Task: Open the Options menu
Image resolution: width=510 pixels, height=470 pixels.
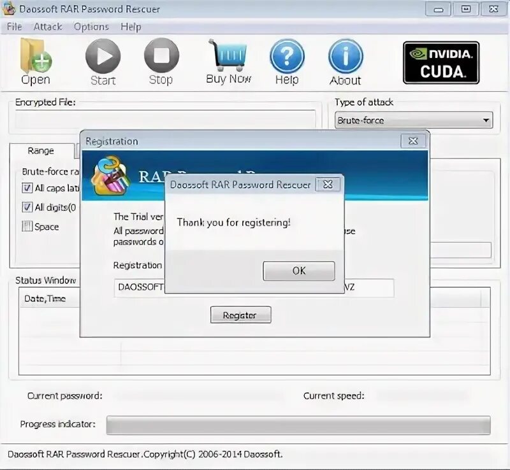Action: 91,27
